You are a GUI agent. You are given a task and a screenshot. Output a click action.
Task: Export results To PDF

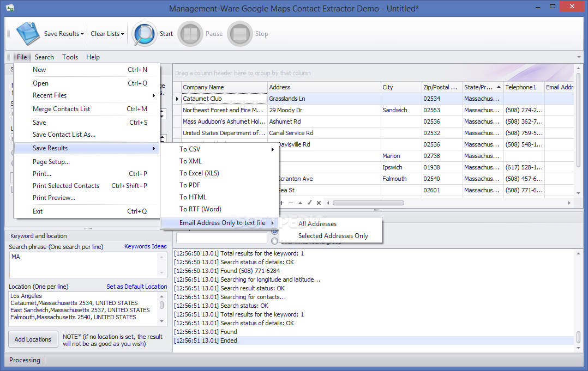tap(219, 185)
